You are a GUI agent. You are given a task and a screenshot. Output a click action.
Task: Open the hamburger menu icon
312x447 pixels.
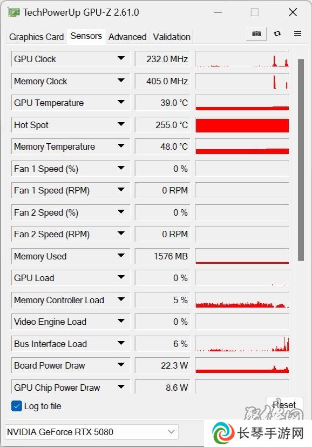297,34
